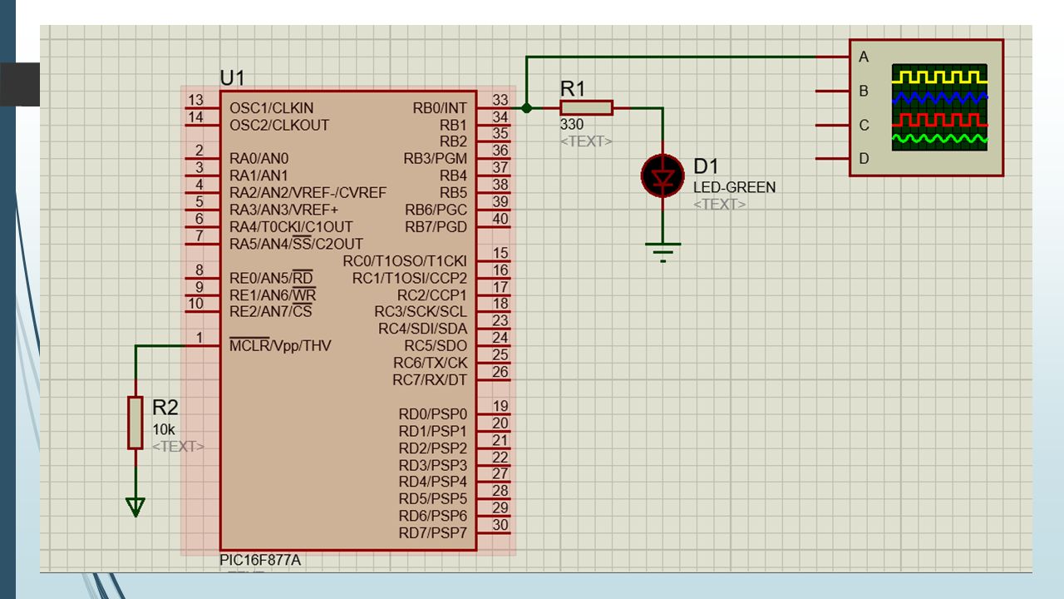Click the RE0/AN5/RD pin label
The image size is (1064, 599).
coord(271,277)
